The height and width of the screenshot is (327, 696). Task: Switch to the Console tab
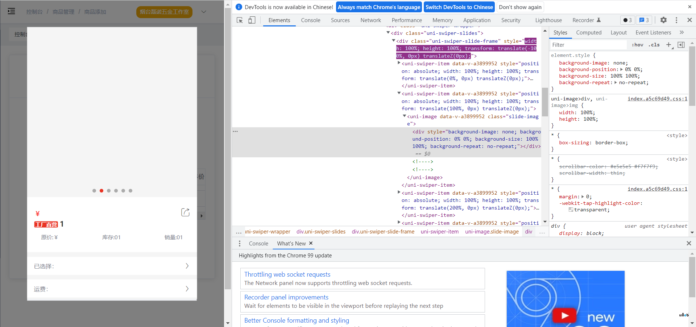click(311, 20)
